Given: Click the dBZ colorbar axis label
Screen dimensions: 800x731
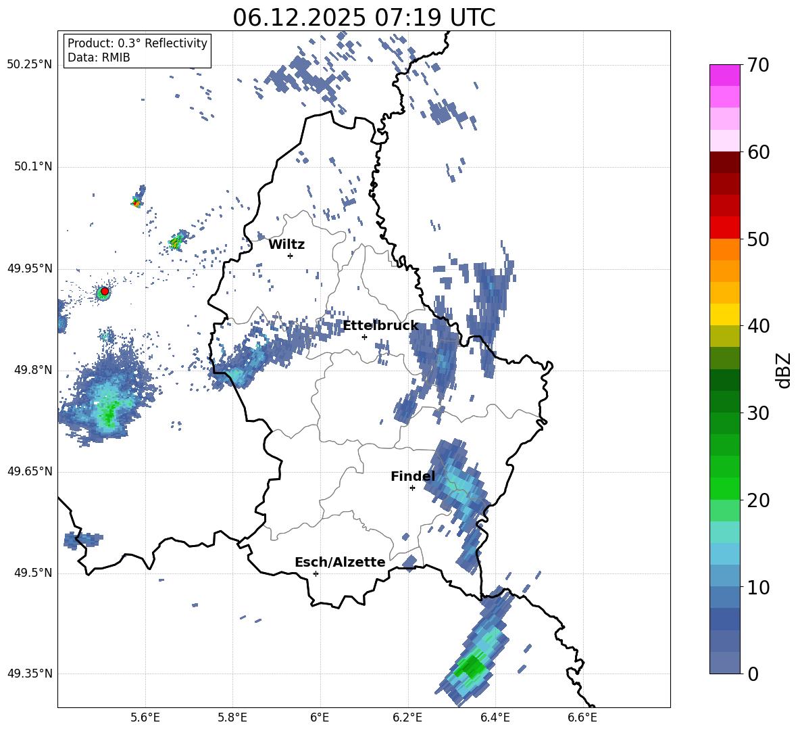Looking at the screenshot, I should point(784,370).
